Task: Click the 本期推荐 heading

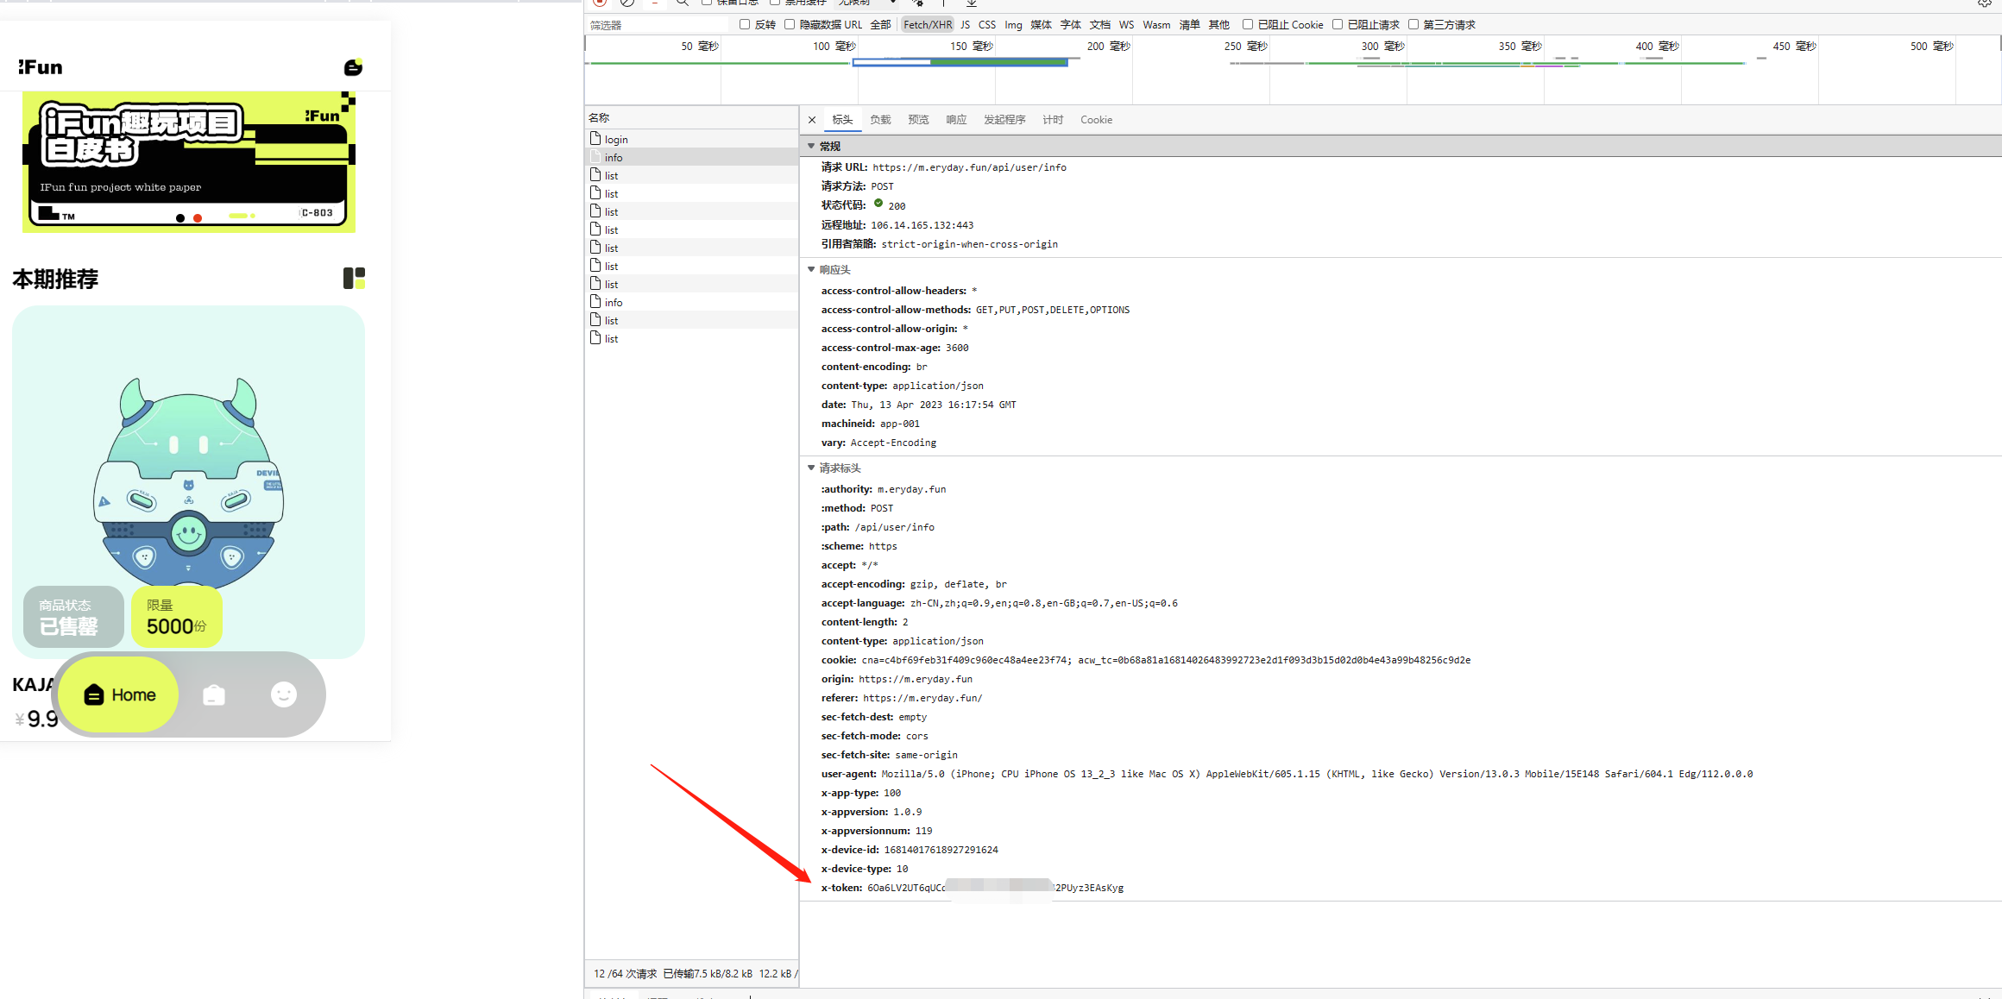Action: coord(55,279)
